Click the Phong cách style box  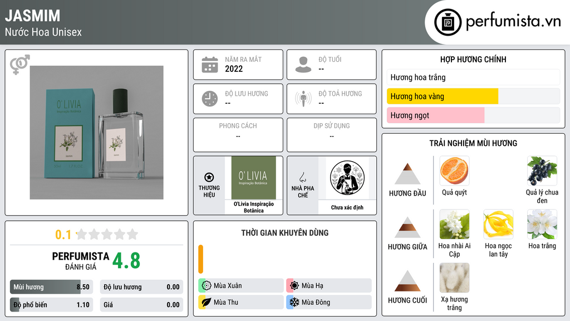238,135
